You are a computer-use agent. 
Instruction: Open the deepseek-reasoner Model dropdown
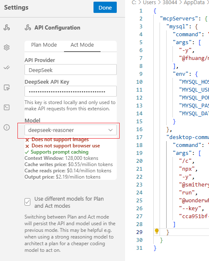[x=71, y=130]
